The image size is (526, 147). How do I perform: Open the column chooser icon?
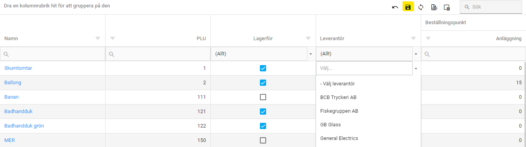(447, 7)
